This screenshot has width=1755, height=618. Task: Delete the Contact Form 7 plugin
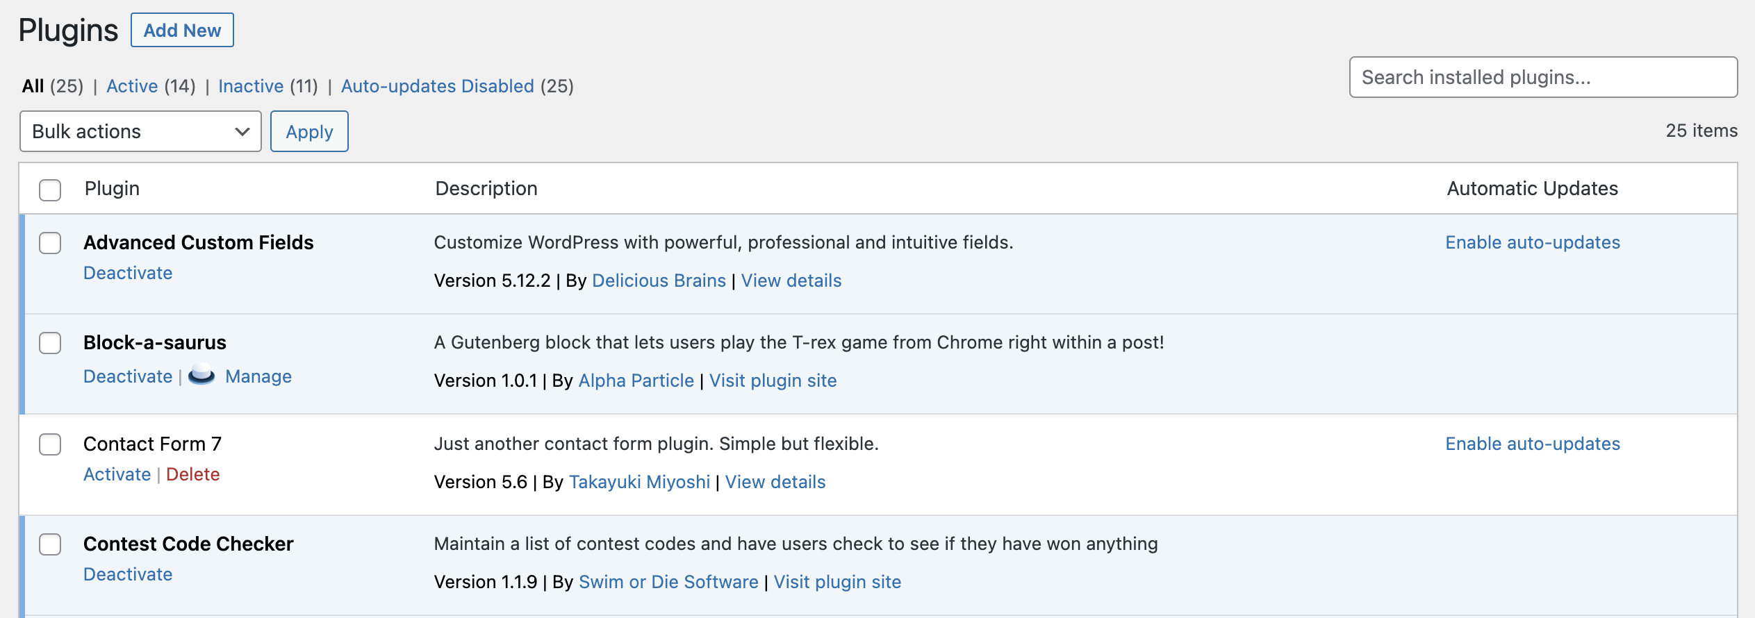(193, 474)
